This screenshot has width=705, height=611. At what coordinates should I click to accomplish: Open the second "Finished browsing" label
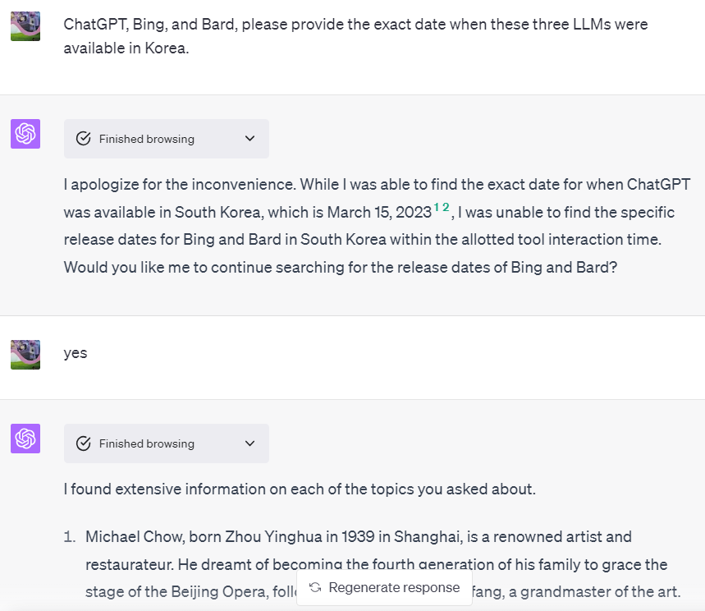[147, 443]
